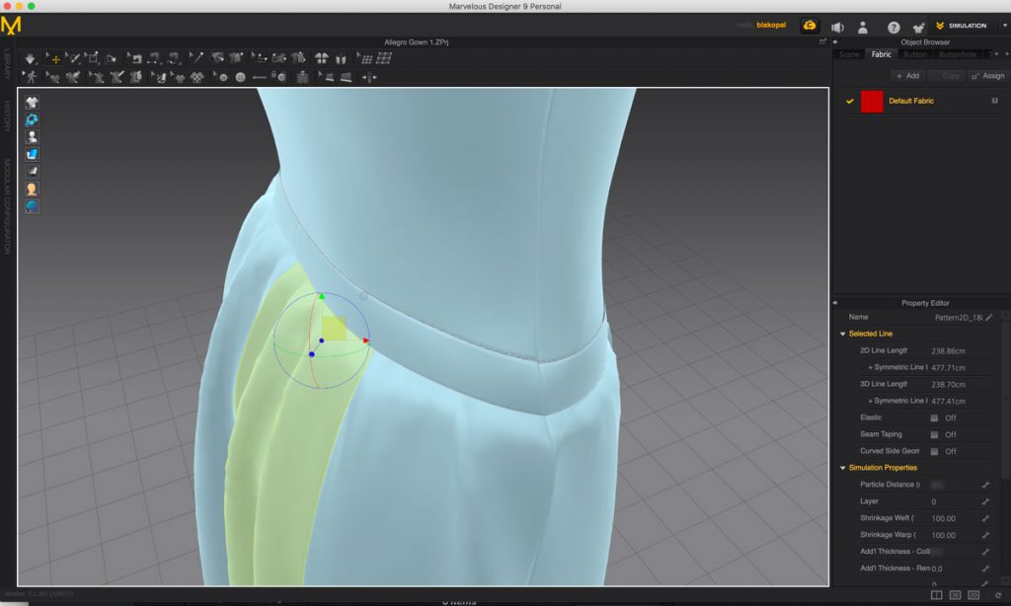Click the speaker announcements icon

click(x=837, y=27)
